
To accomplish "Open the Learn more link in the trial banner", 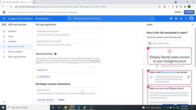I will [x=73, y=12].
